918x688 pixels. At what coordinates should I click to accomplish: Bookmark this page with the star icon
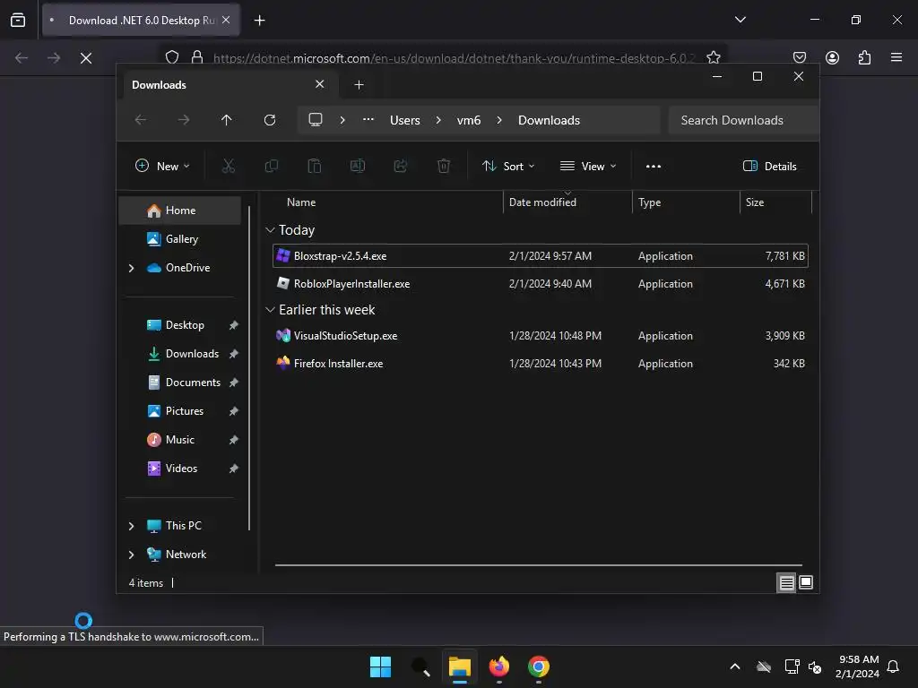click(713, 57)
